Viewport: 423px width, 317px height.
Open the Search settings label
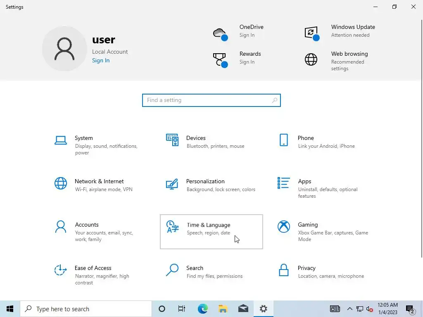(195, 268)
